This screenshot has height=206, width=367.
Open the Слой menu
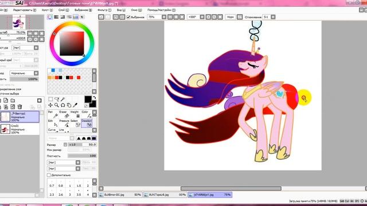point(64,10)
